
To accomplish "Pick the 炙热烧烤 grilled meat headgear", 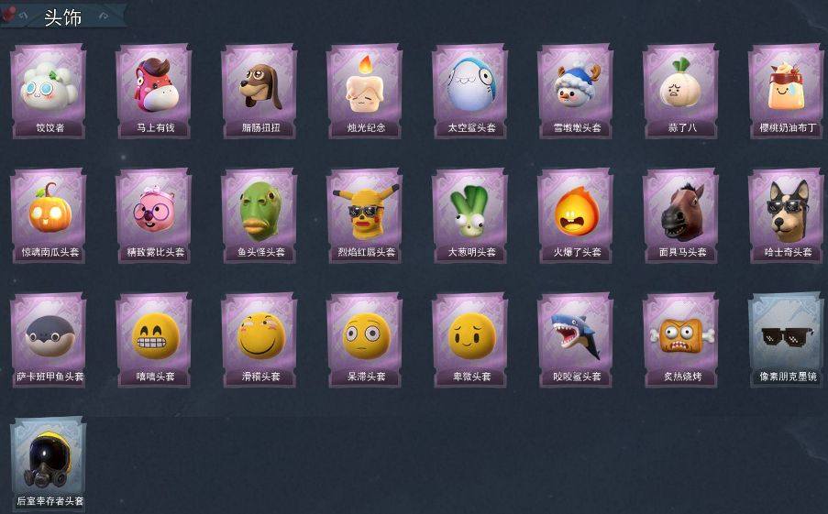I will pyautogui.click(x=680, y=340).
